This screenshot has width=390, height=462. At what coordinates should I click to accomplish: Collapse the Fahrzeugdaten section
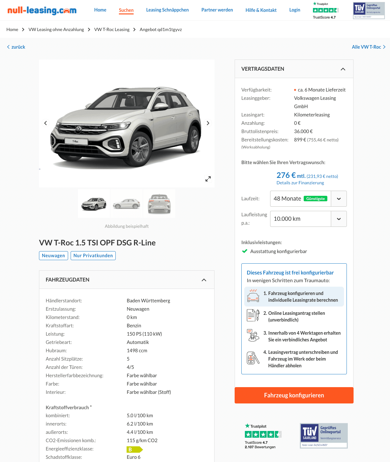[204, 280]
